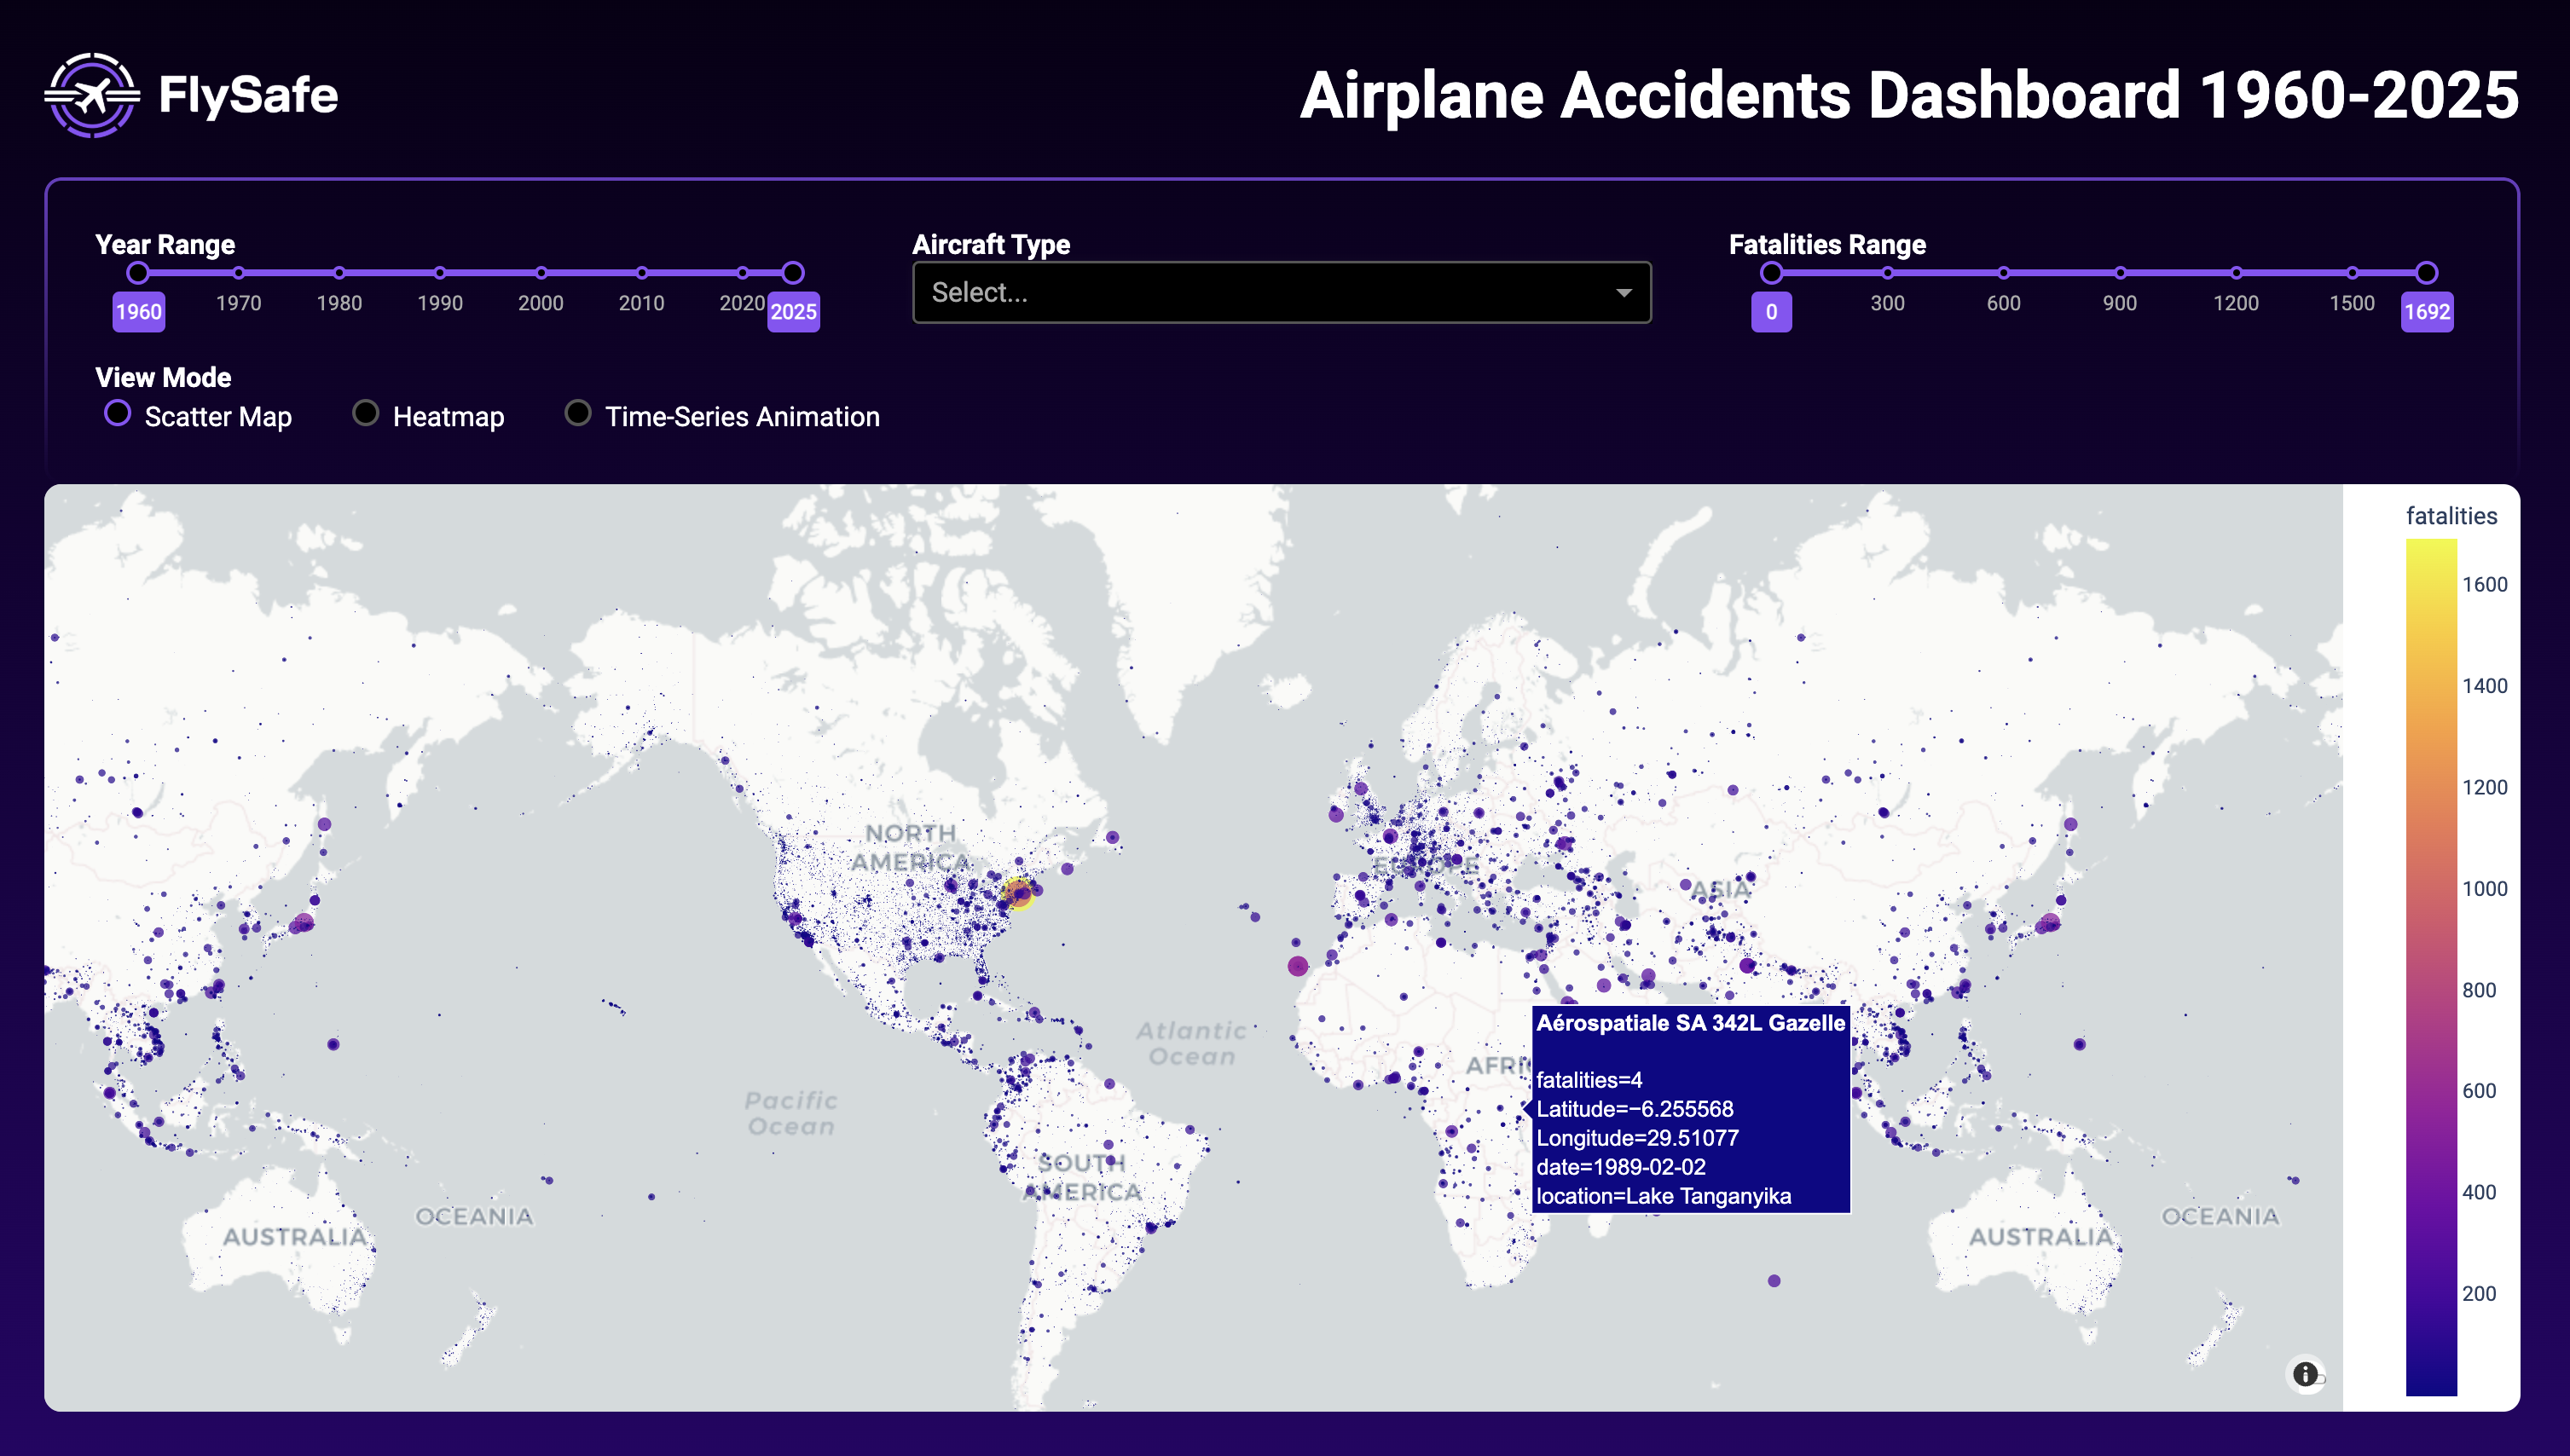2570x1456 pixels.
Task: Click the 900 mark on Fatalities Range slider
Action: (x=2120, y=273)
